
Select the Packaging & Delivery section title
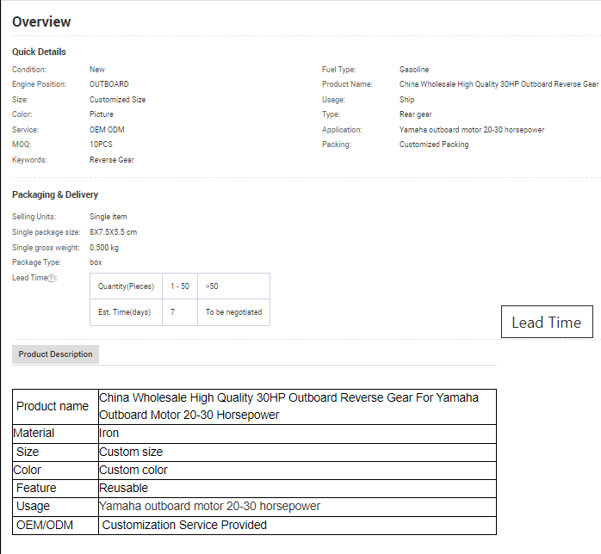click(x=55, y=194)
